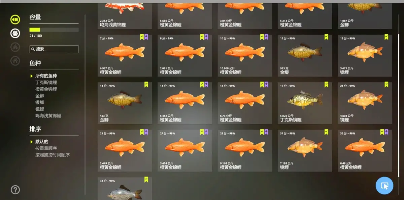
Task: Sort by weight using 按重量顺序
Action: [x=46, y=148]
